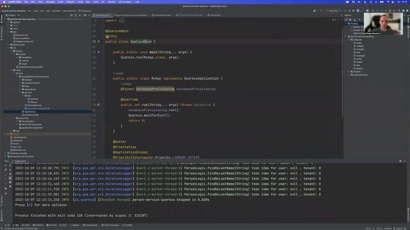This screenshot has width=410, height=230.
Task: Select the clean lifecycle goal in Maven
Action: [x=359, y=43]
